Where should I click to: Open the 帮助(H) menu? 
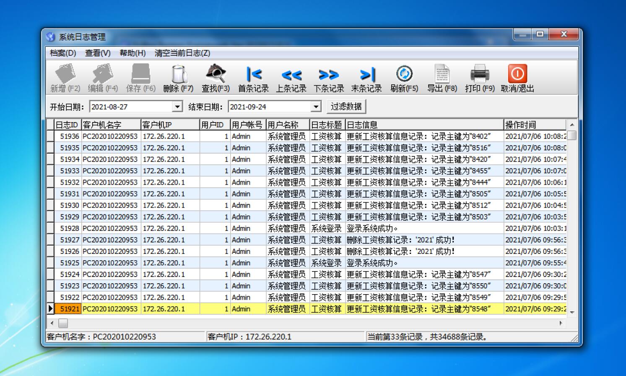pyautogui.click(x=132, y=53)
